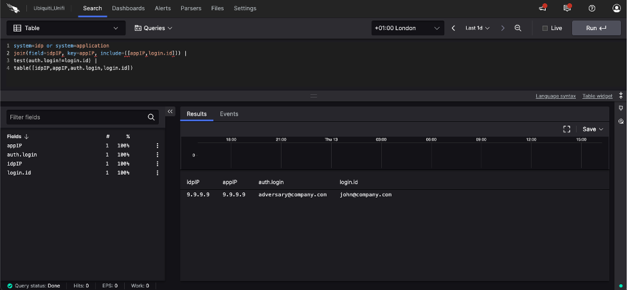Click the announcements megaphone icon

click(542, 8)
